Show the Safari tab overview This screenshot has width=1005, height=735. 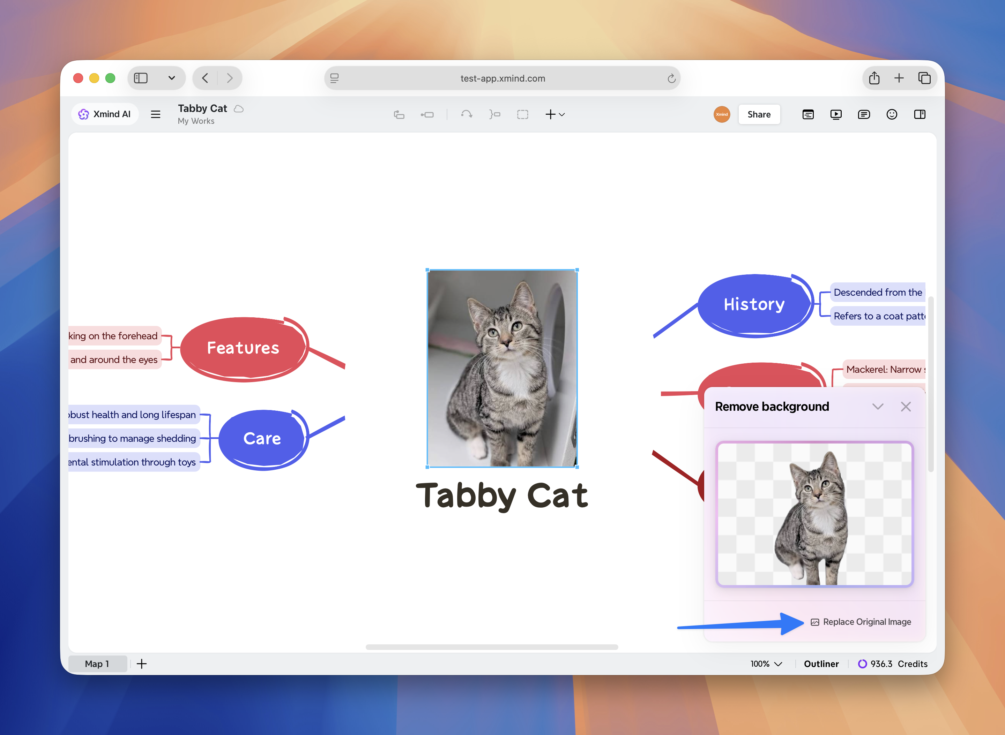(x=924, y=78)
